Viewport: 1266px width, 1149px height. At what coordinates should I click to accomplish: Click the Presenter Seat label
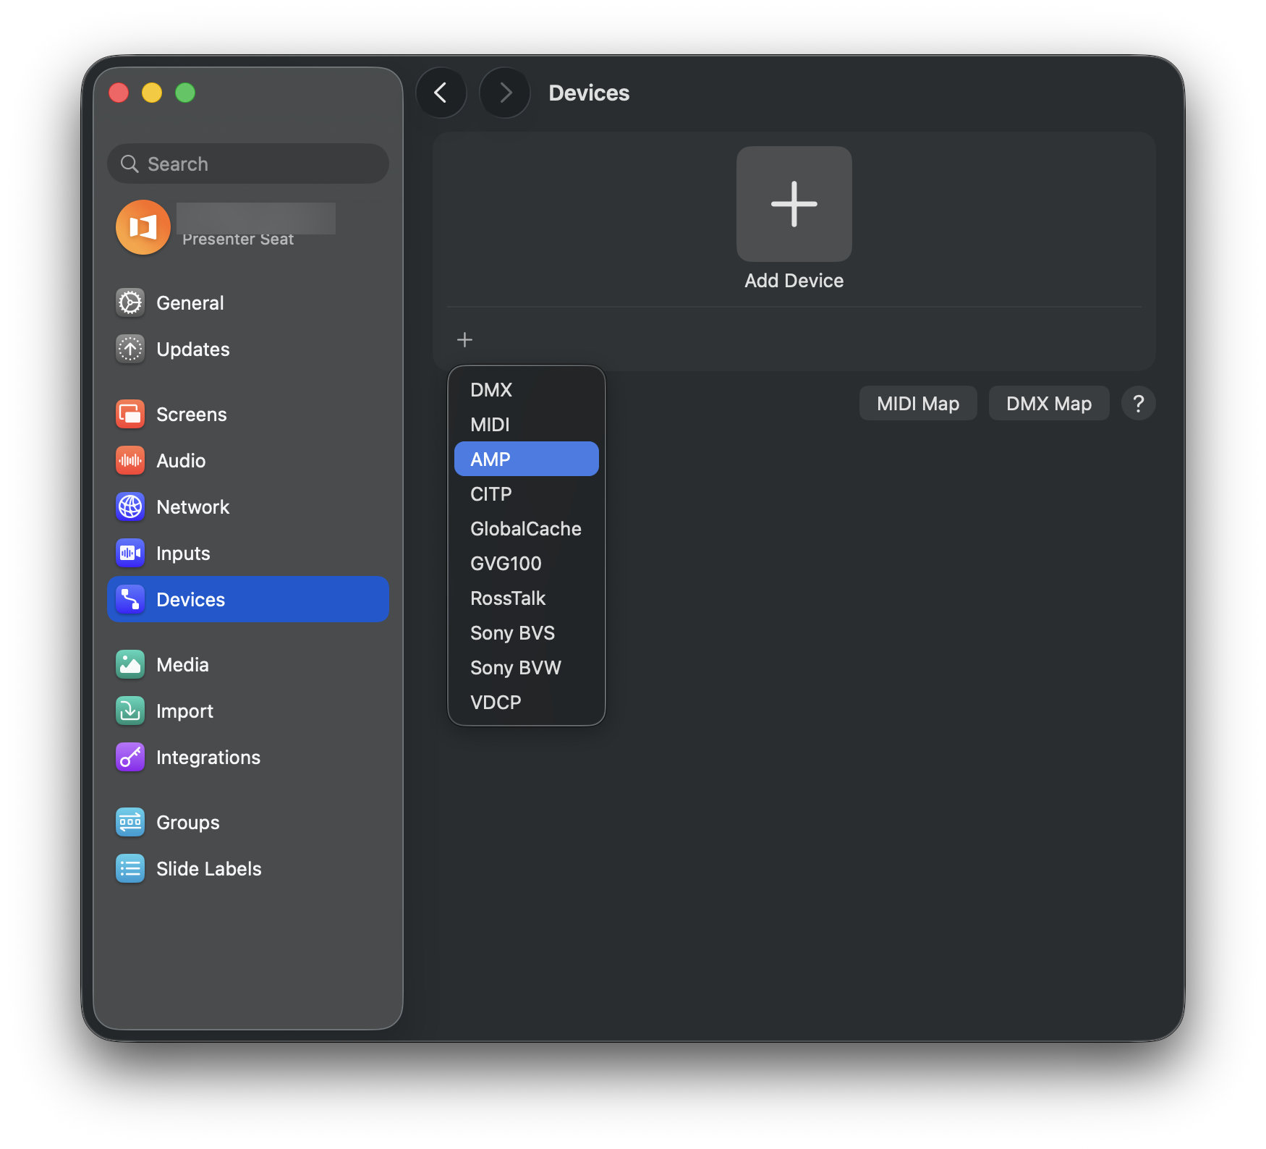[x=238, y=239]
